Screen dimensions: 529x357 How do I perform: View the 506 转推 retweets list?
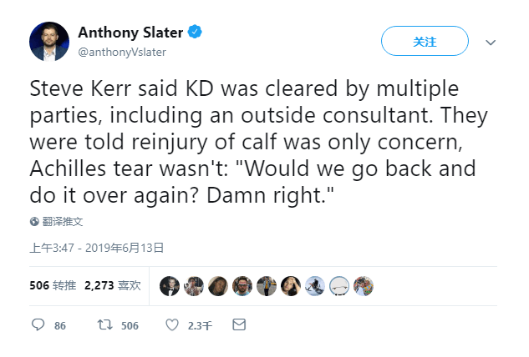coord(53,285)
